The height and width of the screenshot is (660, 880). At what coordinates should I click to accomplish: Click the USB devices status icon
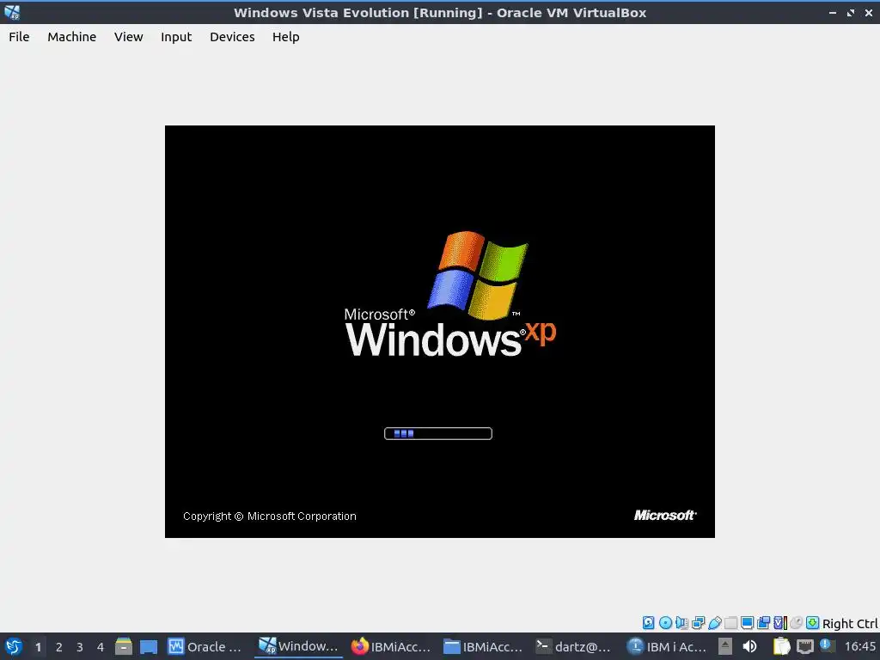pyautogui.click(x=714, y=622)
